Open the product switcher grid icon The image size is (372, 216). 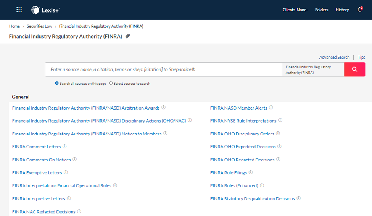19,10
